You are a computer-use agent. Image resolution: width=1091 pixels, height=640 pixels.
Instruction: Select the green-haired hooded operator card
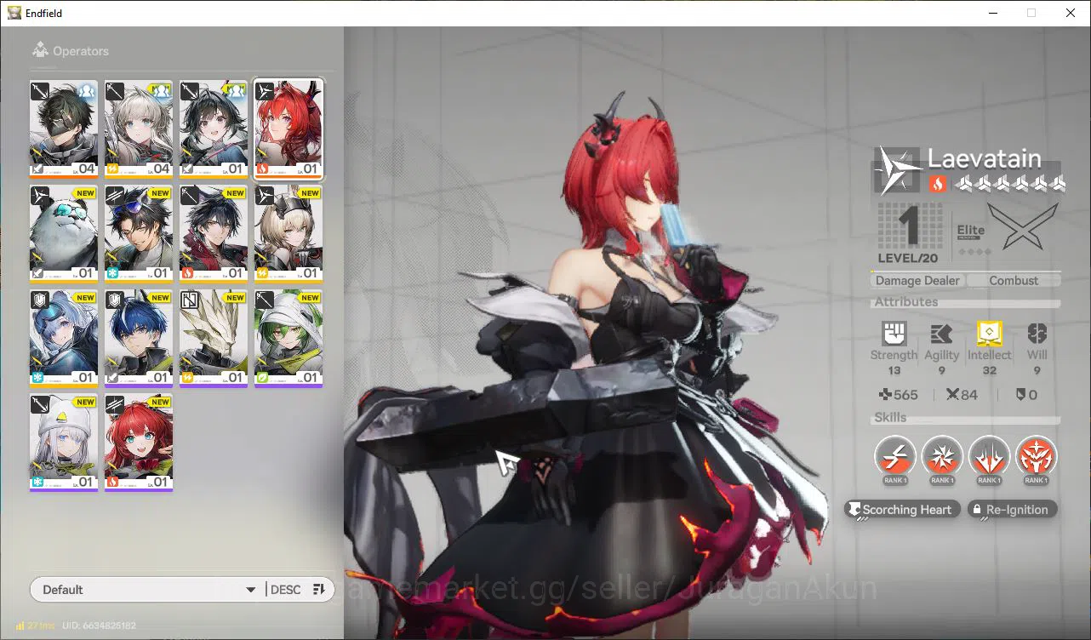pos(288,339)
